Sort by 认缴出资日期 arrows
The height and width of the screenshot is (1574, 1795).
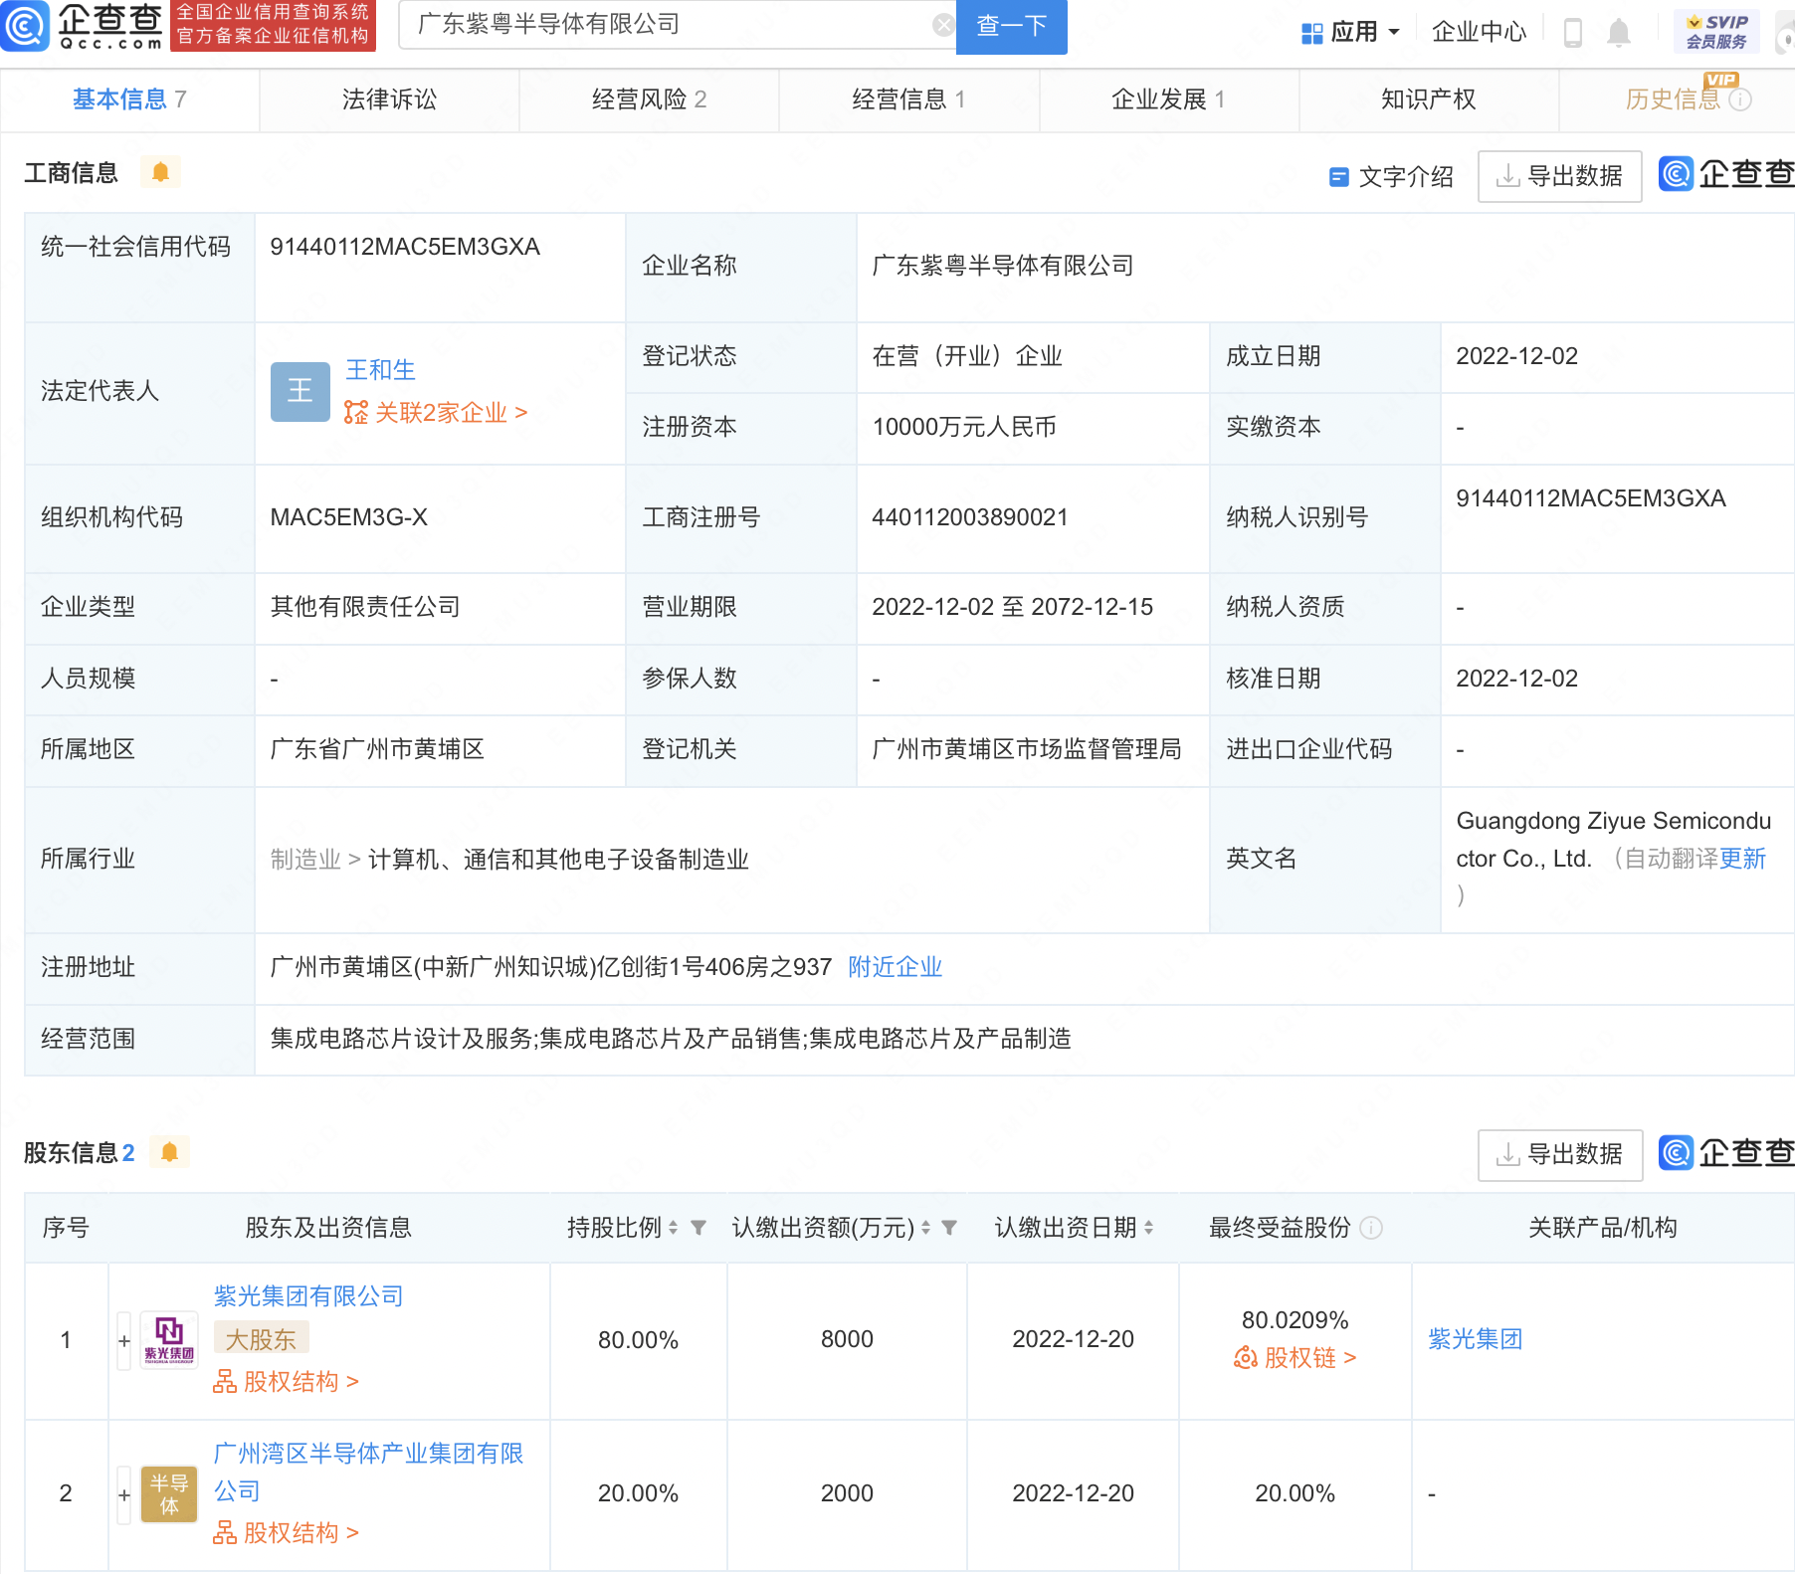point(1148,1228)
